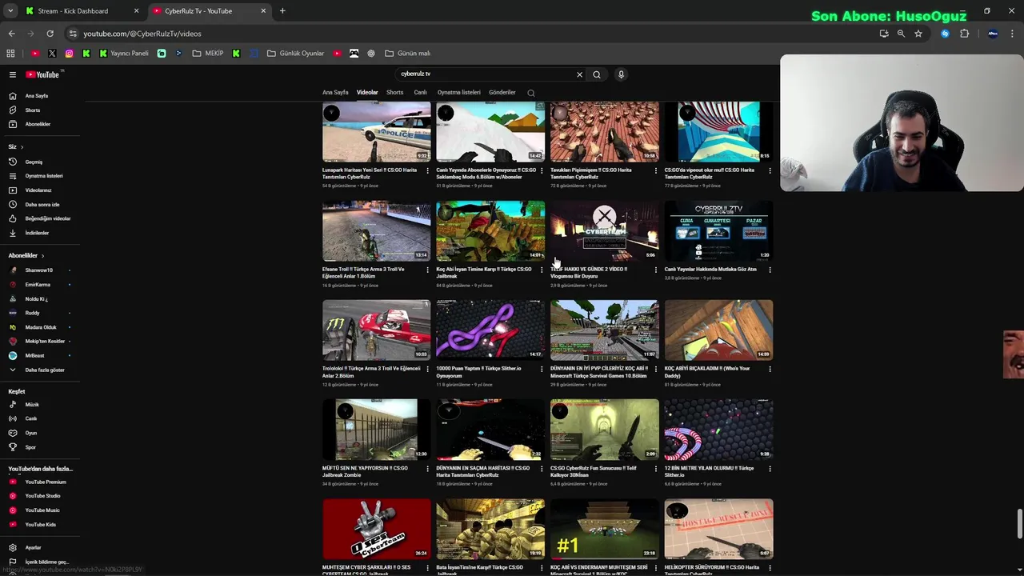Screen dimensions: 1024x576
Task: Open title 'Koç Abi İsyan Timine Karşı'
Action: coord(484,273)
